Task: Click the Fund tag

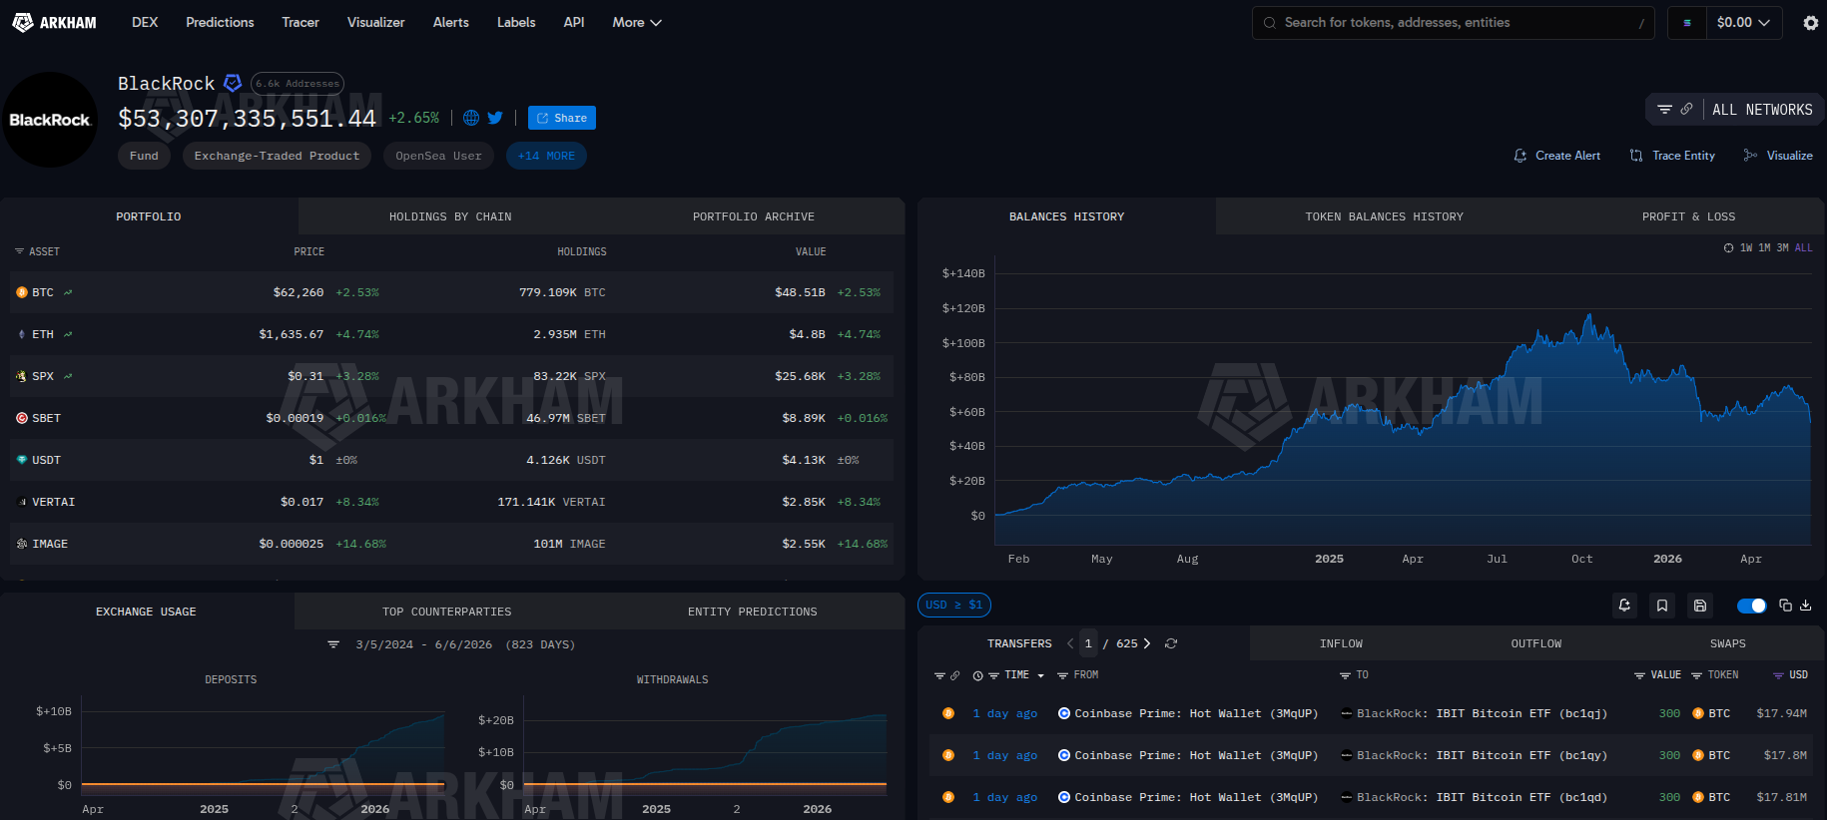Action: coord(144,156)
